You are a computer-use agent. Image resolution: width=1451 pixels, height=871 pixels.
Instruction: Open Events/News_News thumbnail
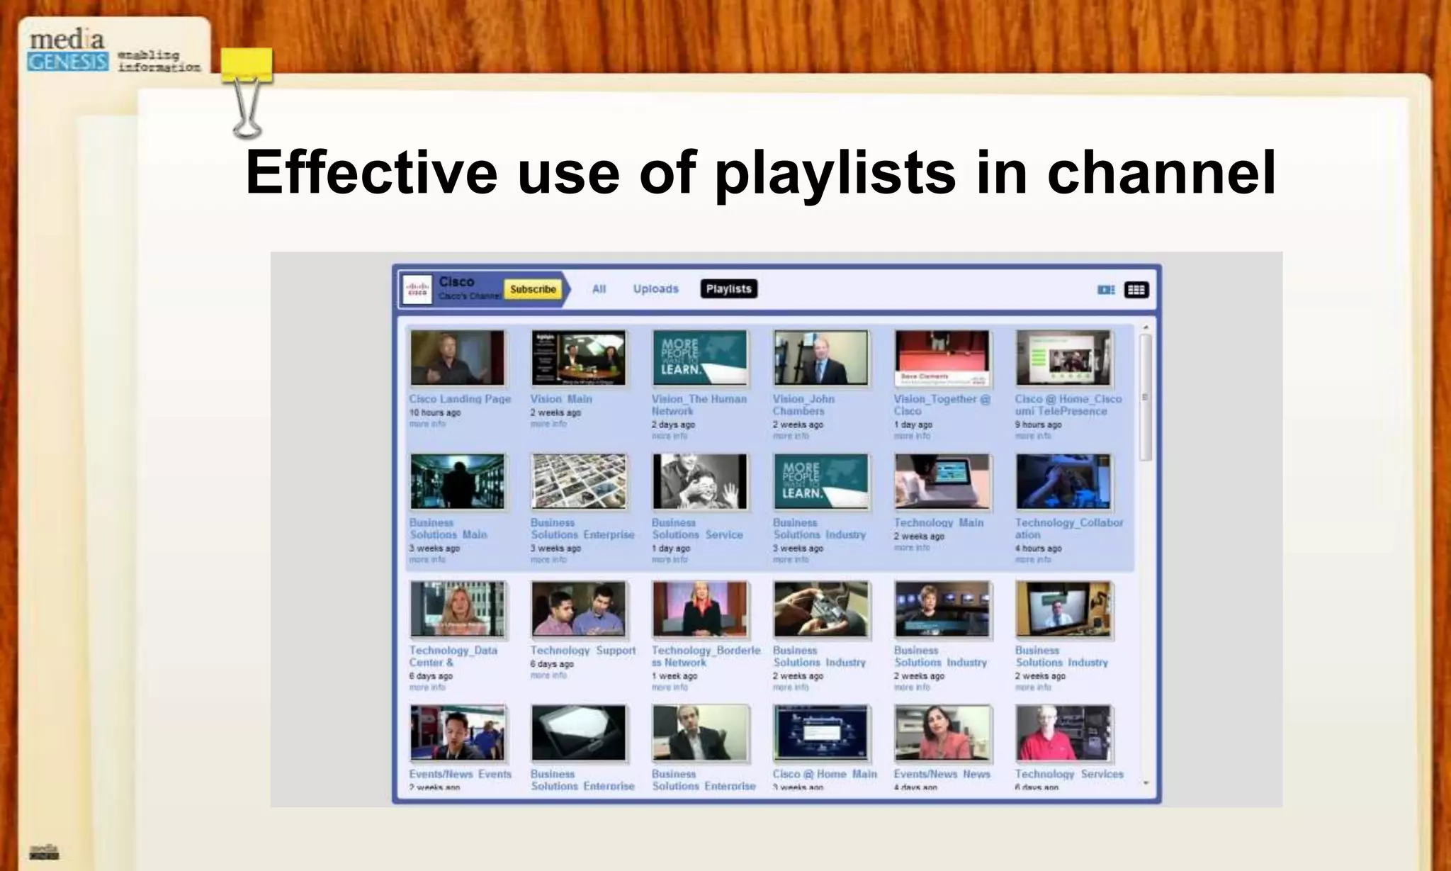(x=942, y=733)
